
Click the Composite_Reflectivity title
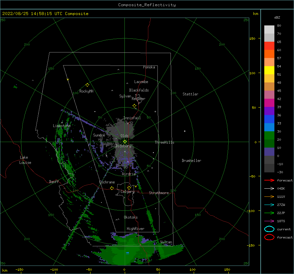[x=147, y=5]
